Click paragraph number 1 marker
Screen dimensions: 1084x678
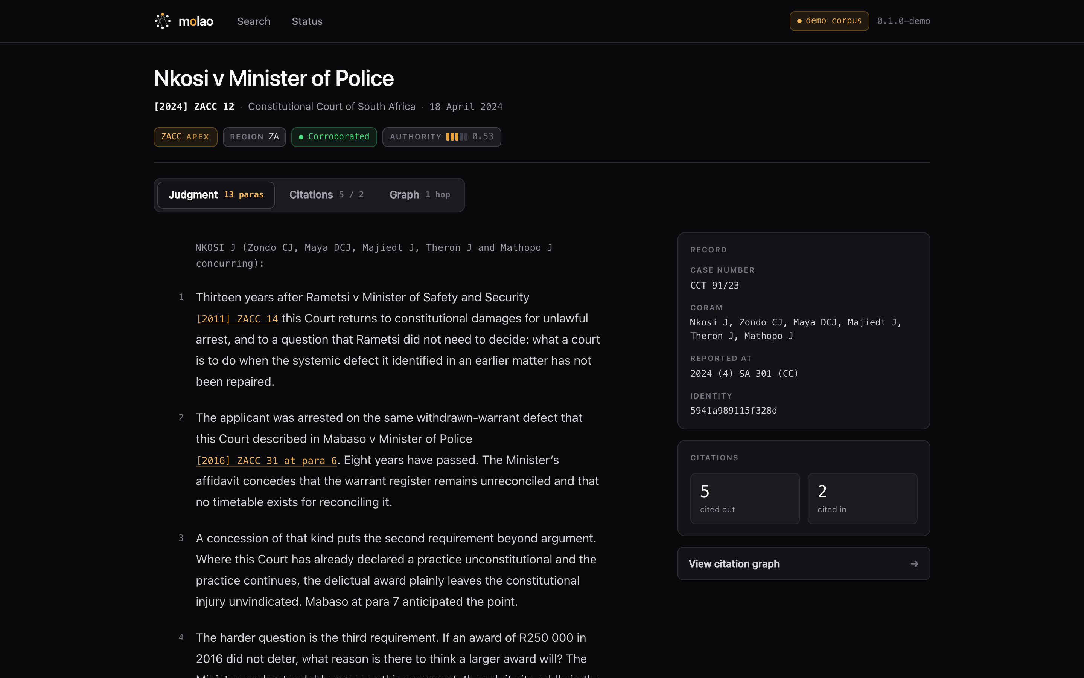181,297
